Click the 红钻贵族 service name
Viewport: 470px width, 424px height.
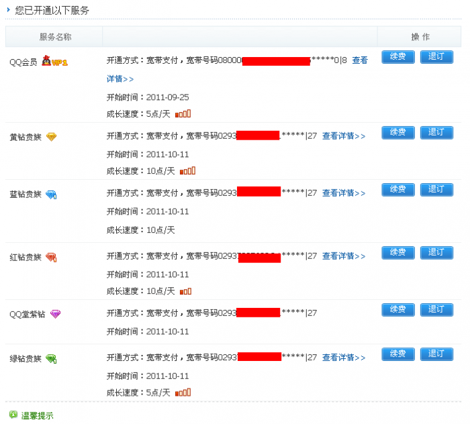26,258
